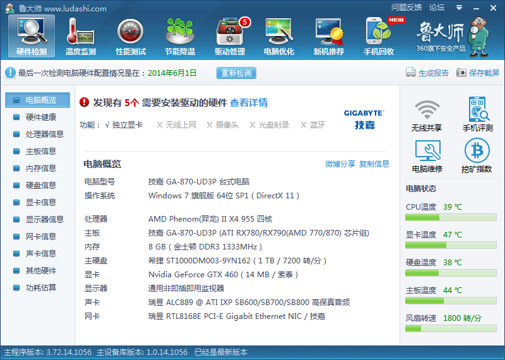
Task: Click the 硬盘温度 progress bar
Action: [x=451, y=273]
